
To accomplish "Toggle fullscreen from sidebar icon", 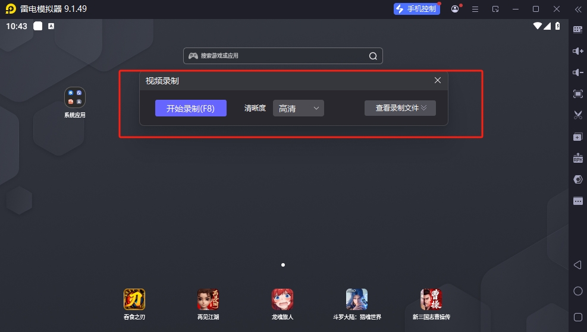I will 578,94.
